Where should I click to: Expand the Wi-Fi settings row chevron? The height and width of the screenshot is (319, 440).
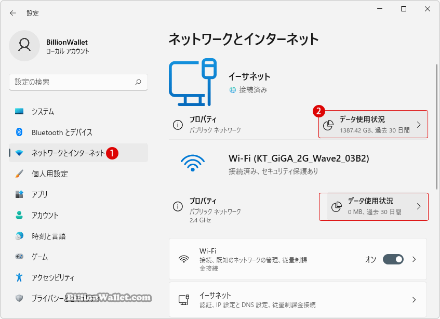point(414,259)
